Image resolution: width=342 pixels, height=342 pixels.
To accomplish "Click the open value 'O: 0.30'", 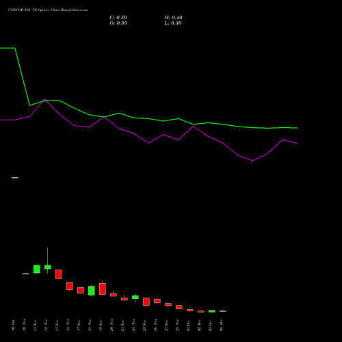I will point(118,23).
